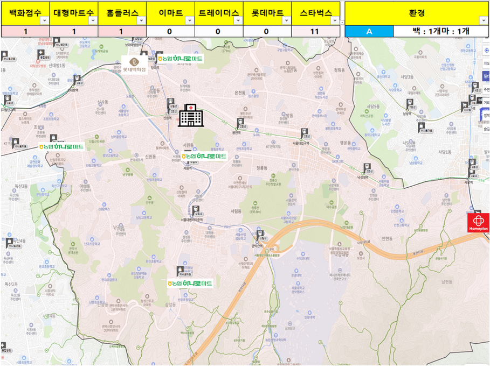
Task: Click the 청룡동 district label
Action: 262,168
